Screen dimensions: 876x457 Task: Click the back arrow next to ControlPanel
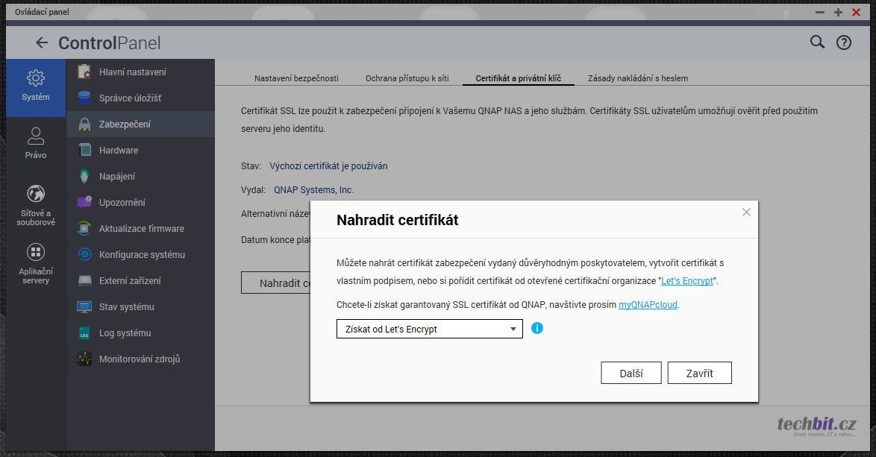point(42,43)
